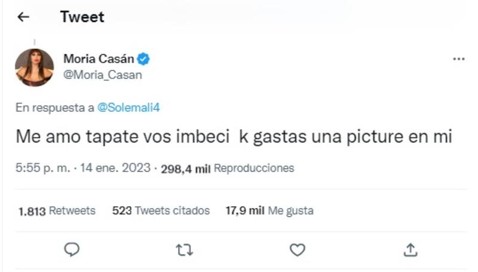Viewport: 478px width, 272px height.
Task: Click the En respuesta a label
Action: pos(54,108)
